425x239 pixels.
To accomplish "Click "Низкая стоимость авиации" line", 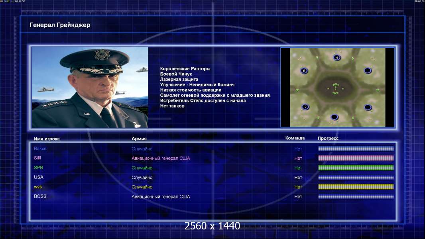I will [x=191, y=90].
